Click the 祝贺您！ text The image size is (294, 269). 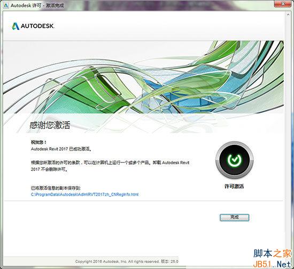pos(39,142)
